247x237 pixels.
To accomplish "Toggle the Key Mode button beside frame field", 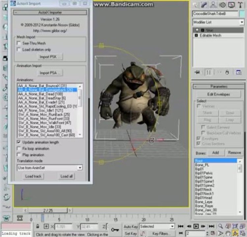I will [181, 233].
